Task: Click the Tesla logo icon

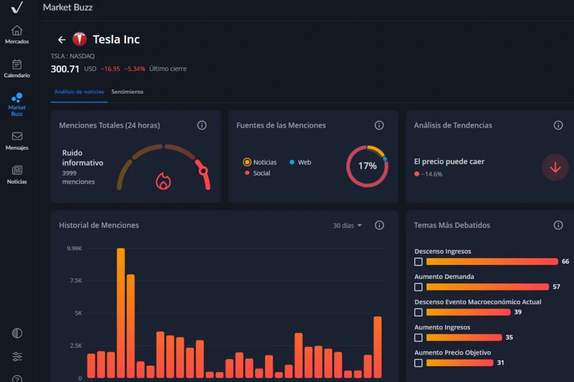Action: [x=80, y=39]
